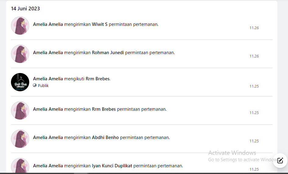The height and width of the screenshot is (174, 288).
Task: Open Wiwit S profile link
Action: [x=100, y=24]
